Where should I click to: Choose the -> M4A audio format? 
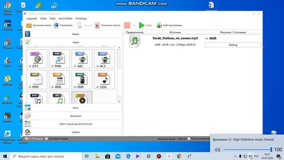click(59, 59)
